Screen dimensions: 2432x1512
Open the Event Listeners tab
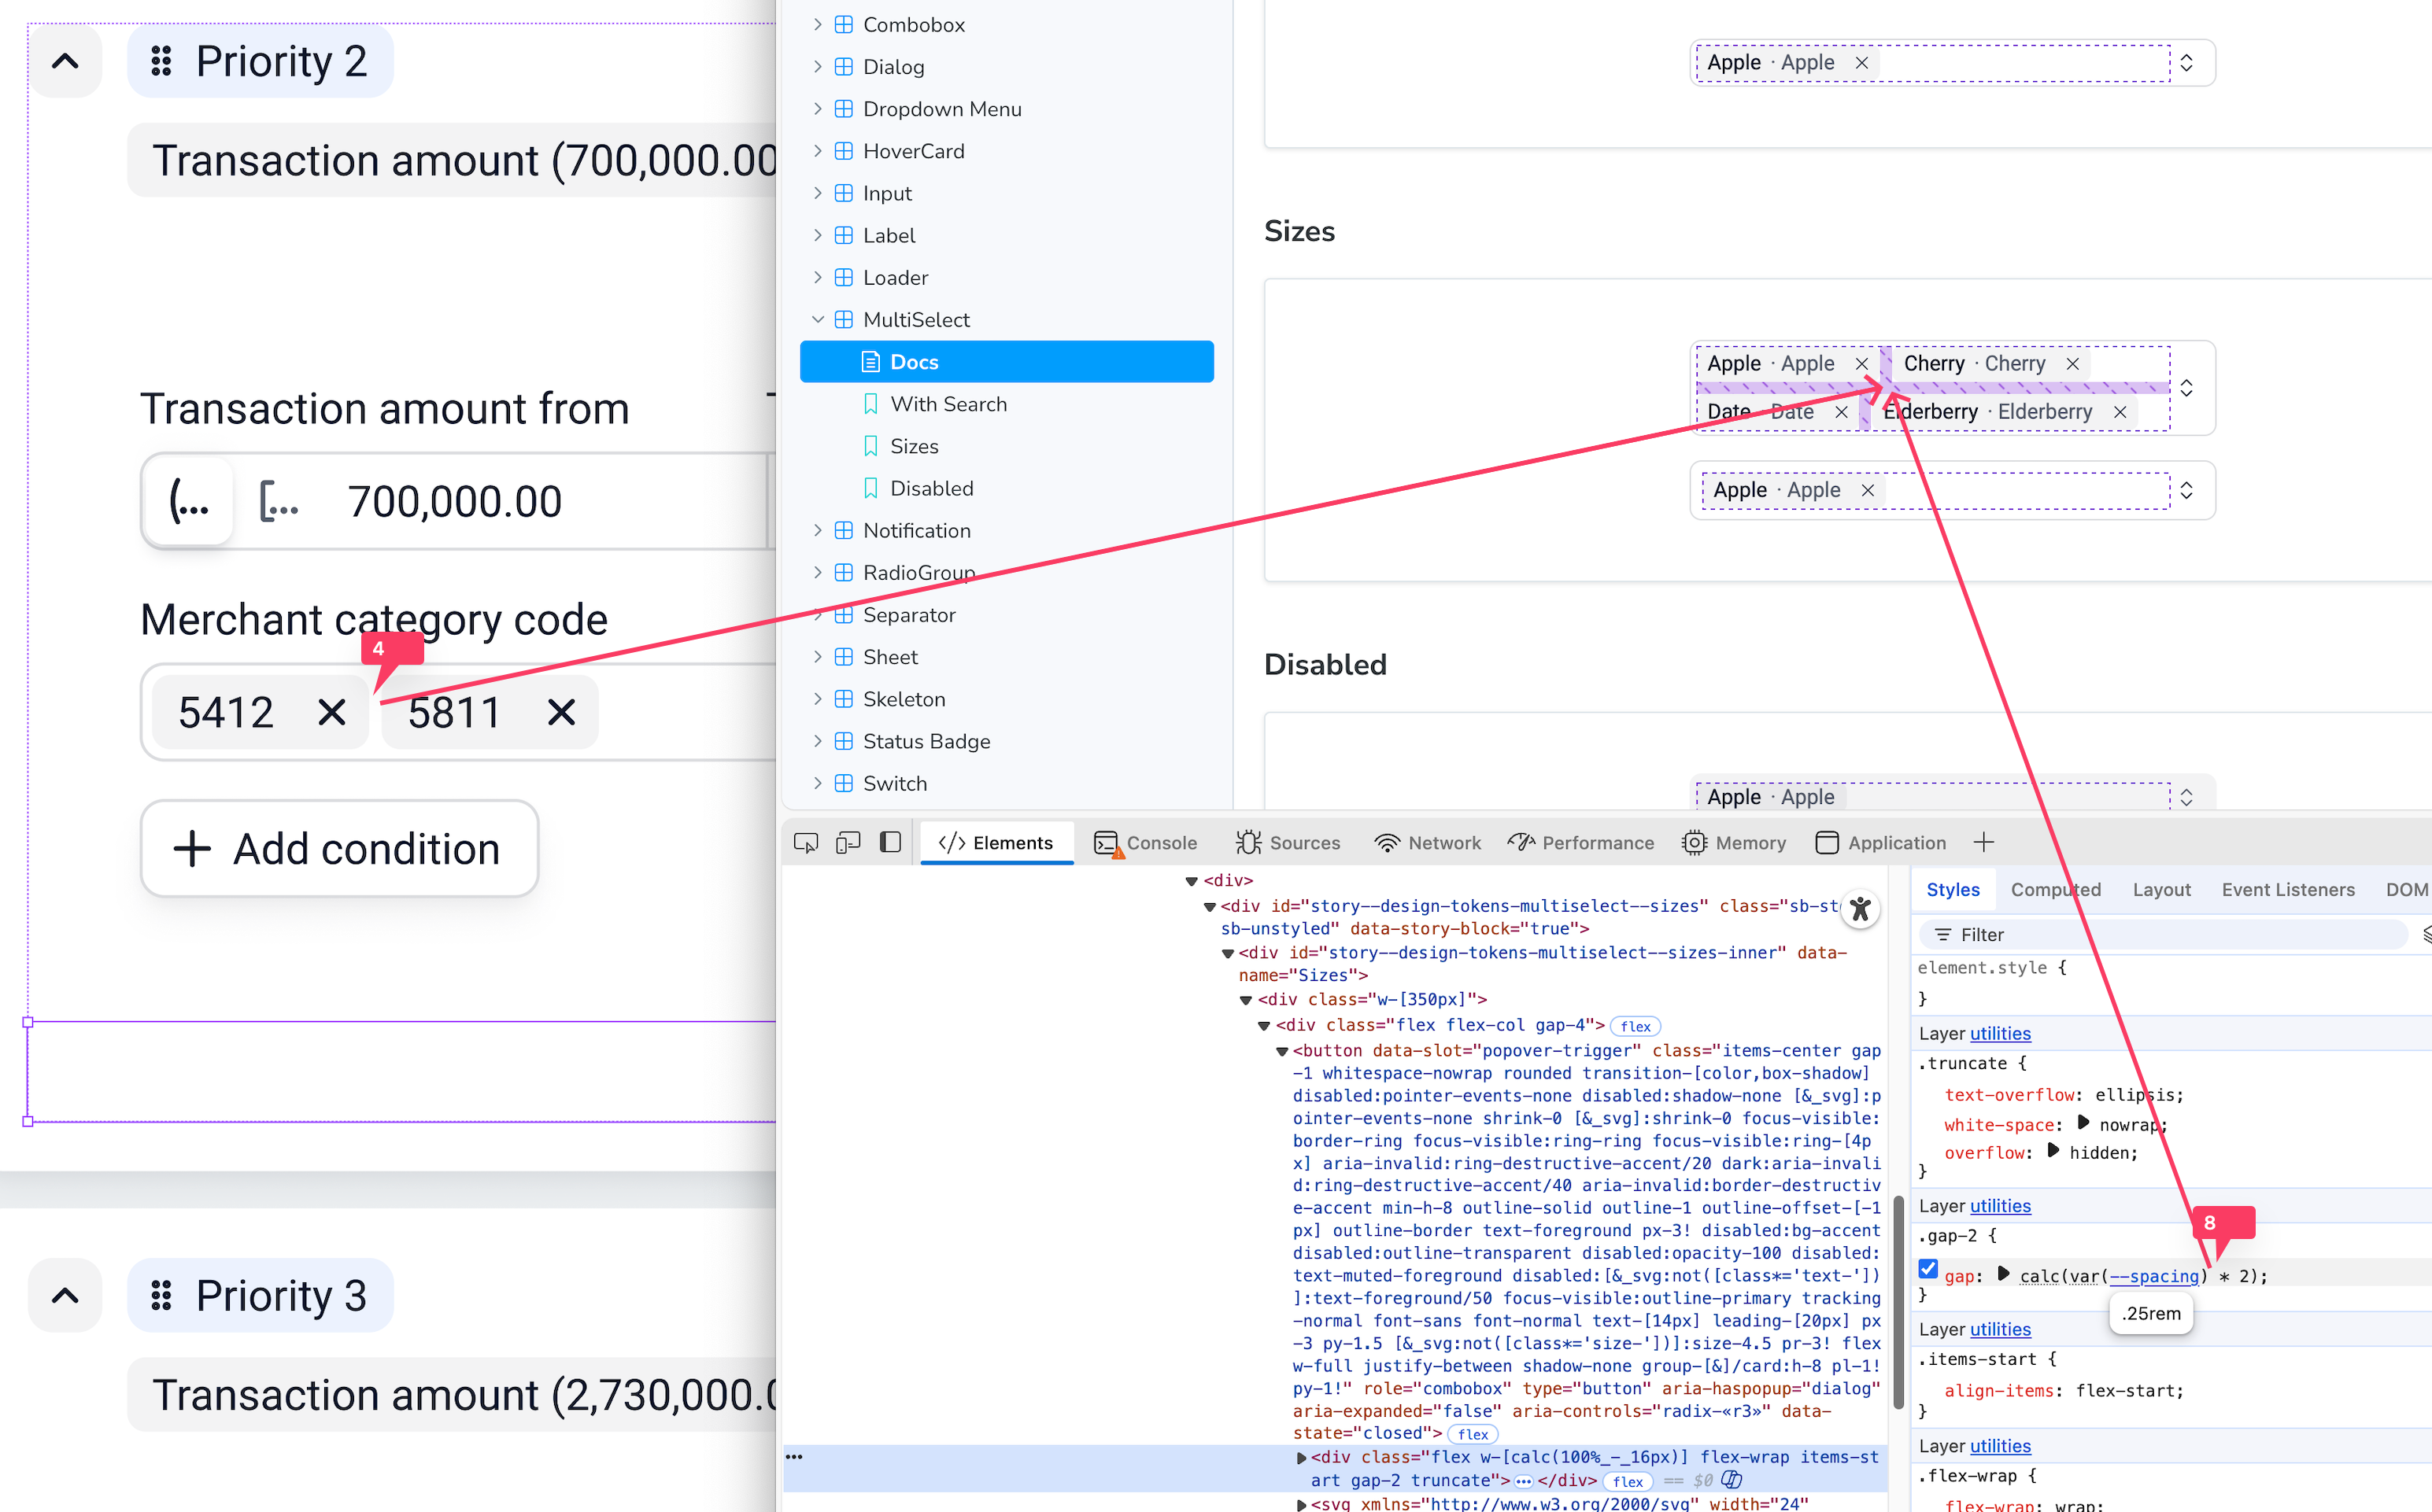tap(2288, 890)
